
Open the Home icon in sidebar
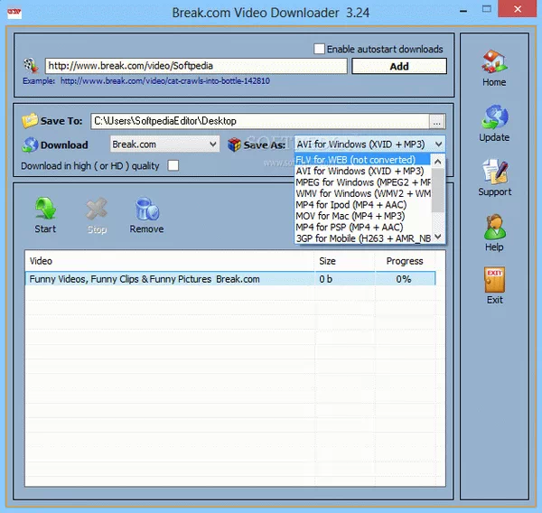(x=494, y=61)
